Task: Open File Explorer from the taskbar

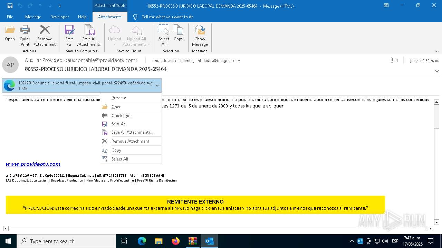Action: click(x=159, y=241)
